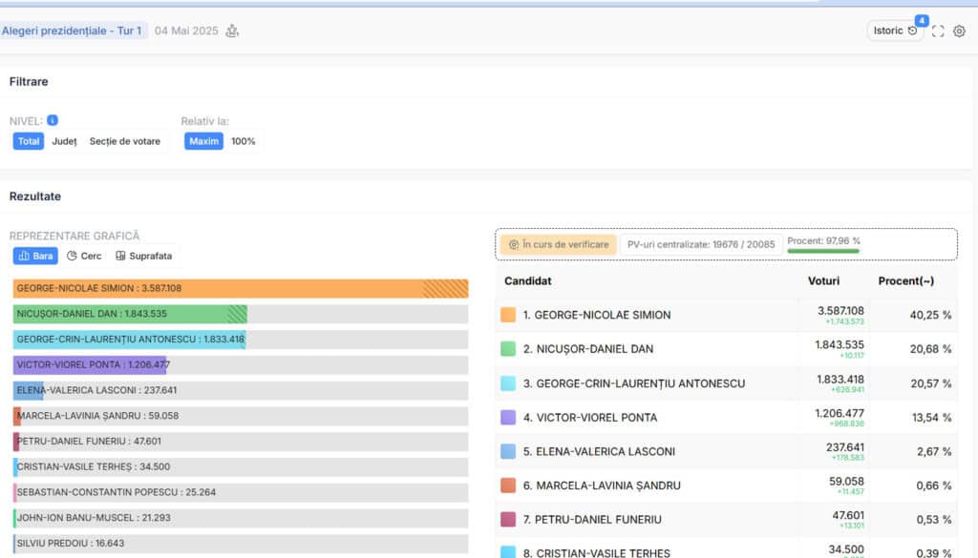Select table row 5. ELENA-VALERICA LASCONI

[x=727, y=451]
